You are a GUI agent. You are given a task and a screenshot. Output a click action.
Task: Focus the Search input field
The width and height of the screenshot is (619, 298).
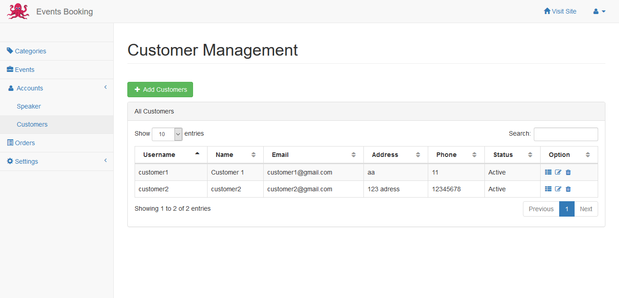pos(566,134)
